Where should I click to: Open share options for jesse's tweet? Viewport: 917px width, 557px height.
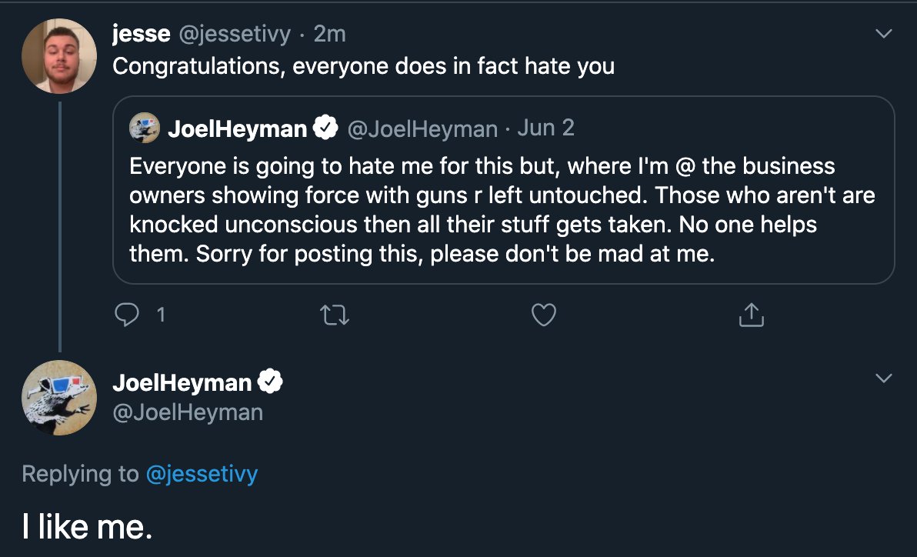click(x=751, y=315)
